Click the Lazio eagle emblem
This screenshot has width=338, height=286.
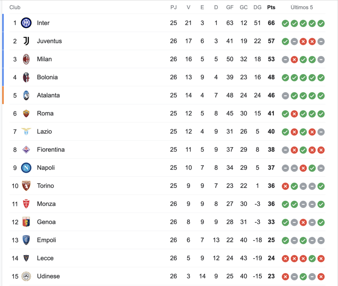(26, 132)
